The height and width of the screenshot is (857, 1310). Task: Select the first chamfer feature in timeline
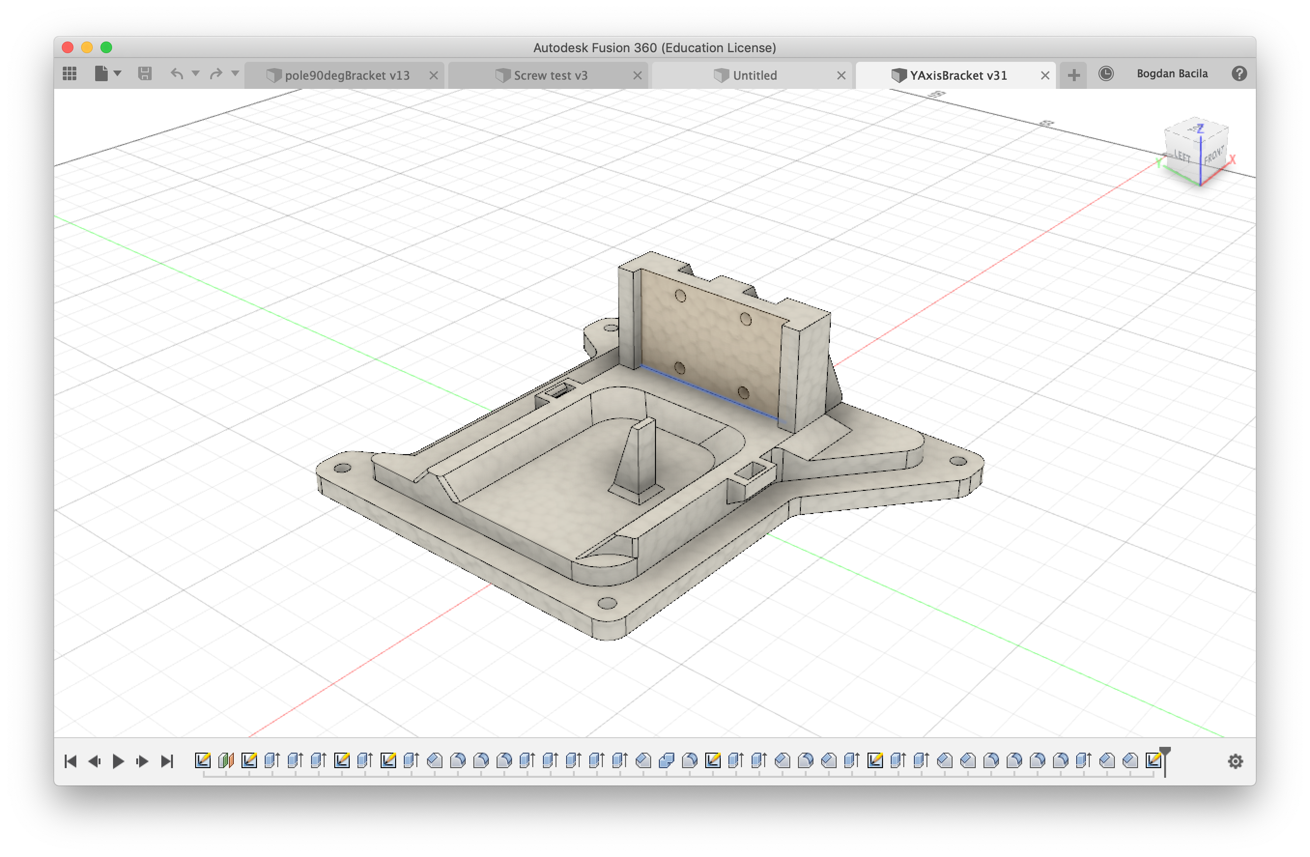434,761
